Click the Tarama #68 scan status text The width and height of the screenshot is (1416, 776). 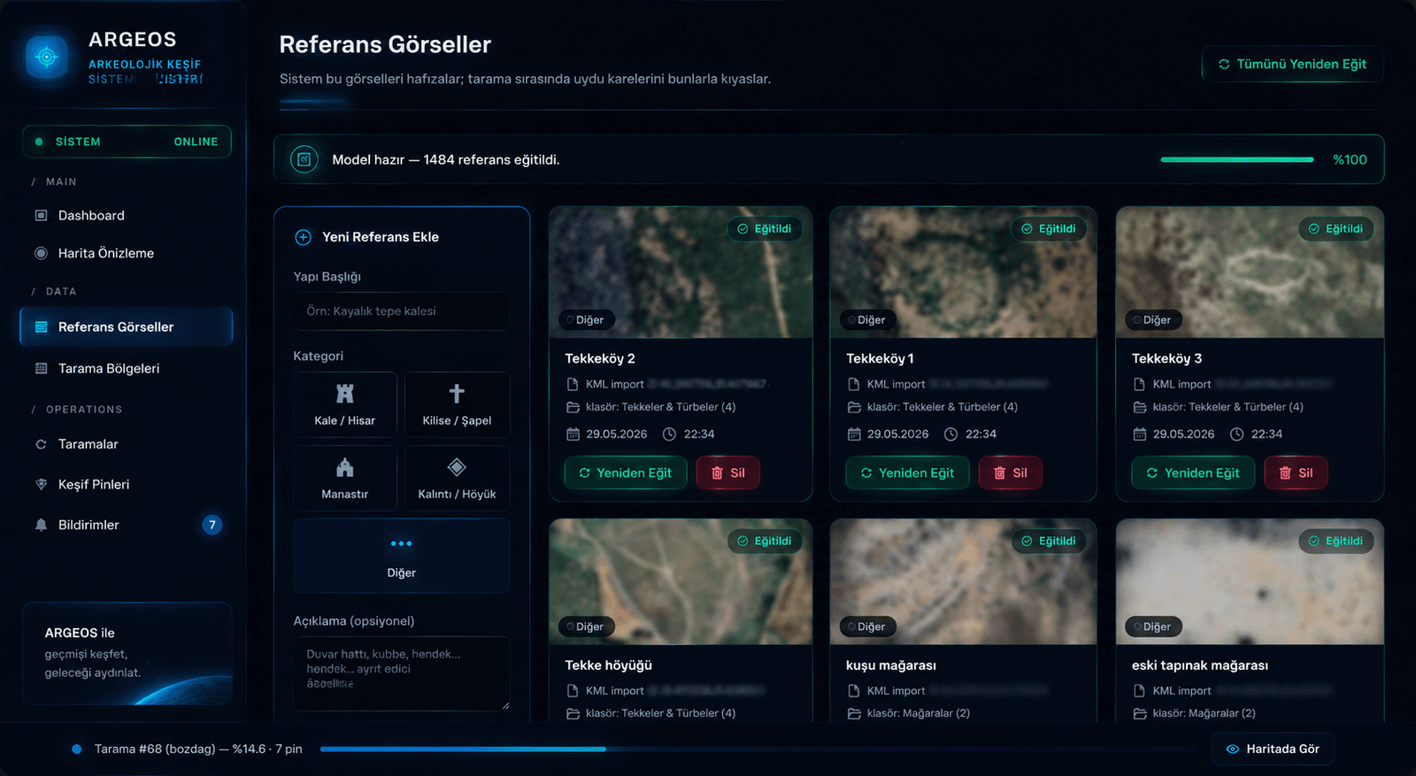(x=198, y=749)
